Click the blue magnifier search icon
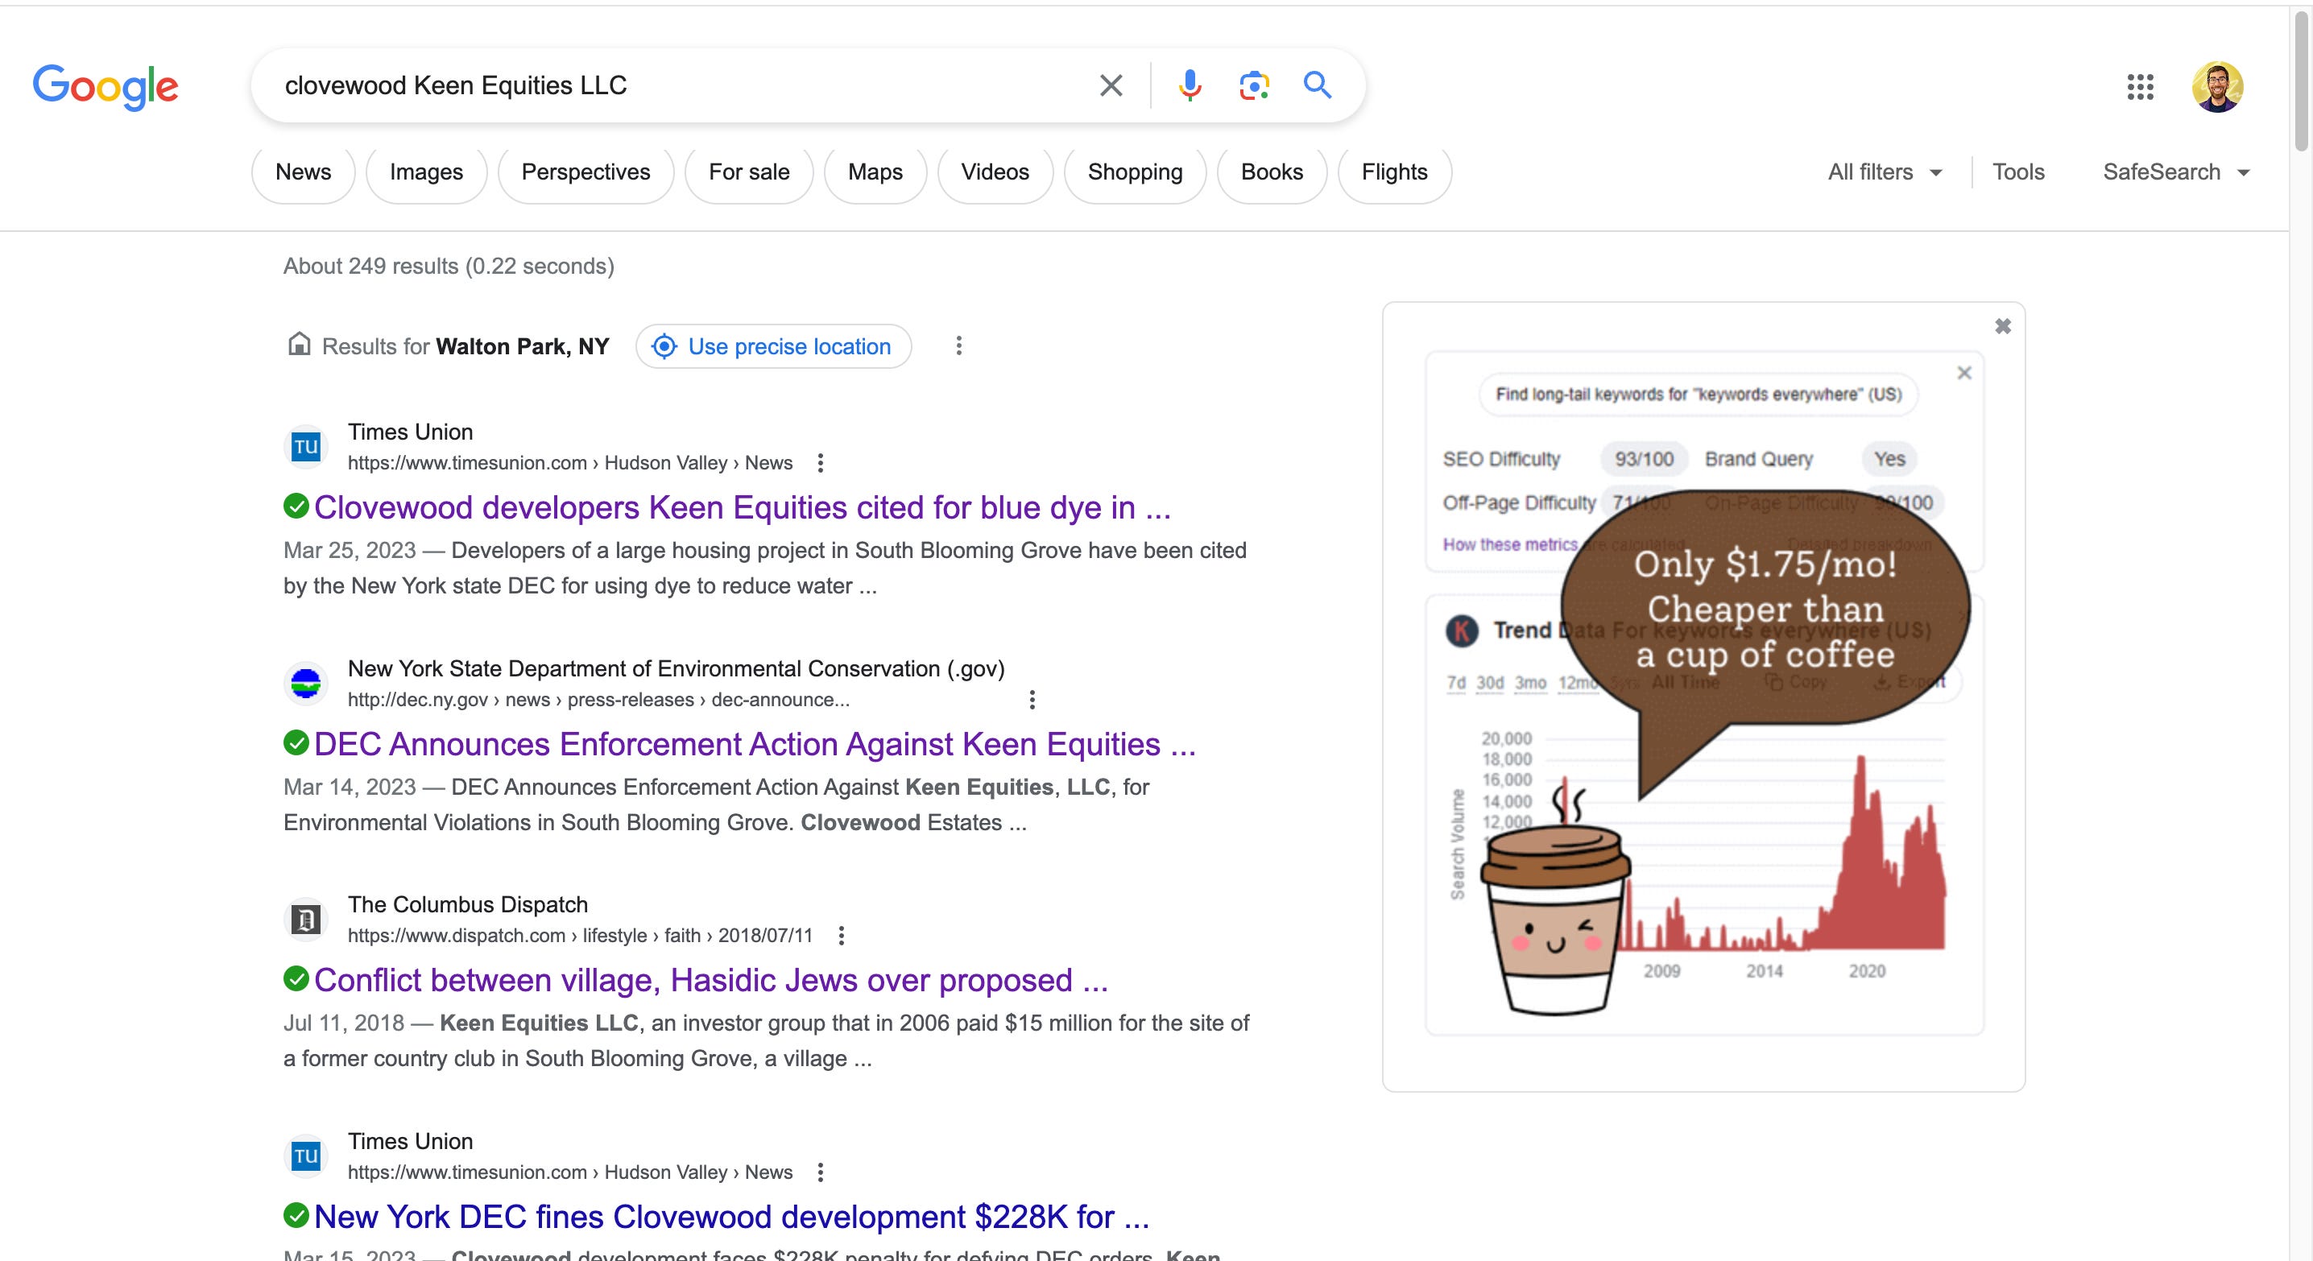 1318,85
